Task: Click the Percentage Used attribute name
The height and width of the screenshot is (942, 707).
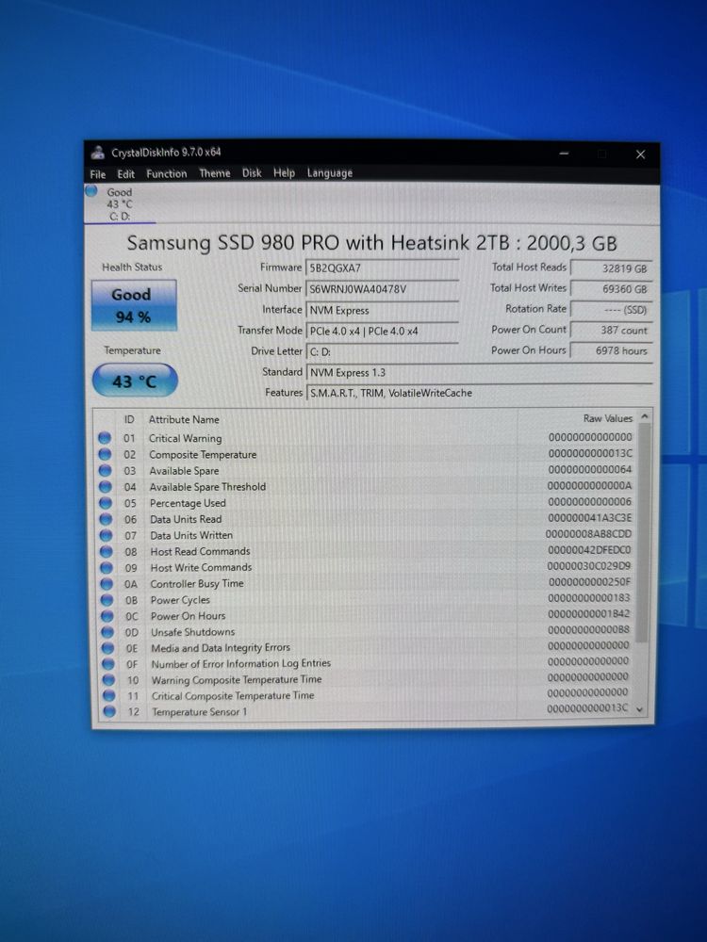Action: 188,503
